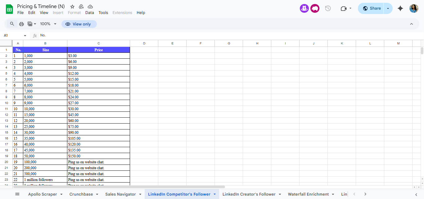Open LinkedIn Competitor's Follower tab arrow
424x199 pixels.
point(214,194)
